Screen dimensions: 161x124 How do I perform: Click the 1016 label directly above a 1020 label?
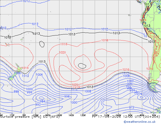(x=64, y=44)
